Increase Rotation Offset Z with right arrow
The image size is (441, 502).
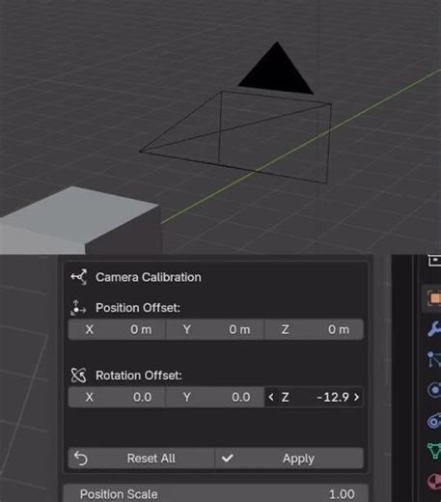point(356,397)
